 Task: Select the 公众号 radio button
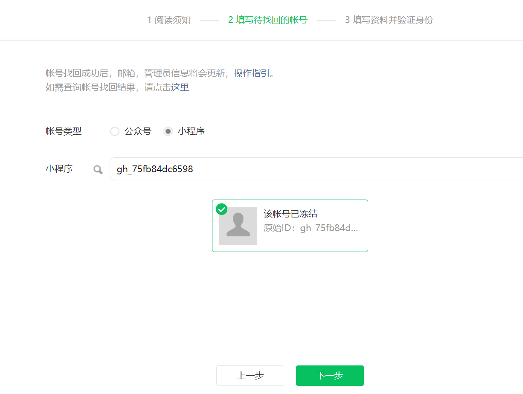tap(114, 131)
